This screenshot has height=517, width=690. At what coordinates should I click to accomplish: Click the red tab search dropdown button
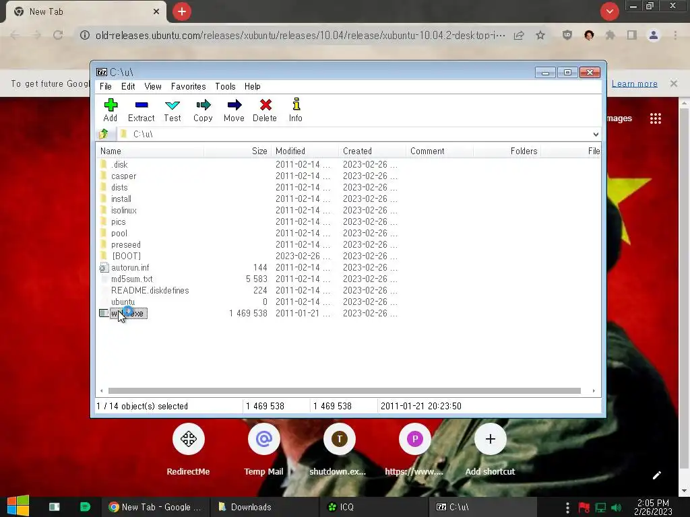pos(609,11)
